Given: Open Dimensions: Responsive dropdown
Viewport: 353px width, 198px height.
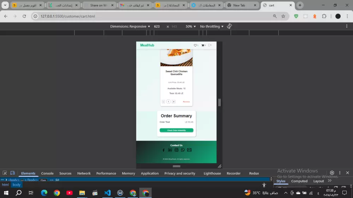Looking at the screenshot, I should click(130, 26).
